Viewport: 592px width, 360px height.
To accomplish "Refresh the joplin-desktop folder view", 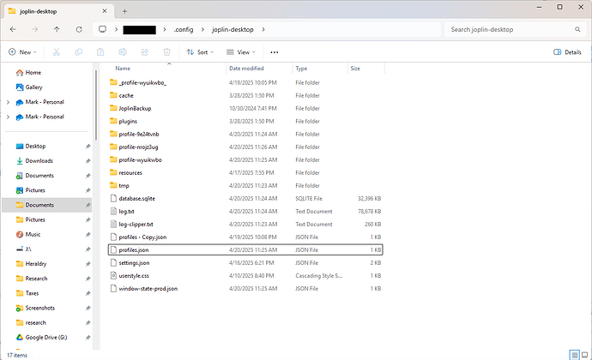I will point(79,29).
